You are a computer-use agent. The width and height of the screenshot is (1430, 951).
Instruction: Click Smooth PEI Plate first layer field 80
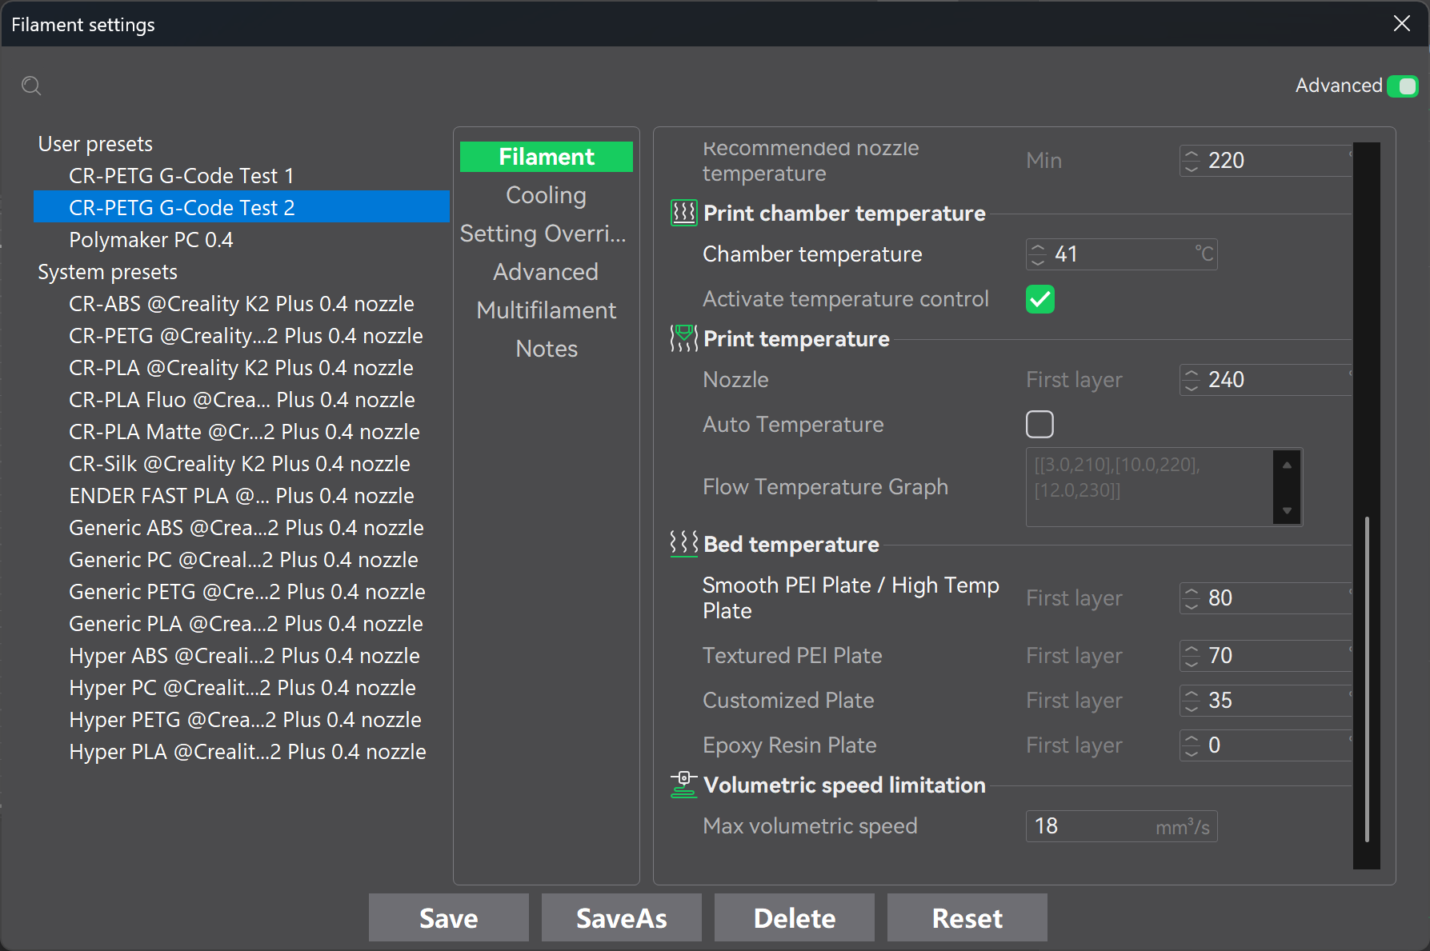pyautogui.click(x=1266, y=598)
